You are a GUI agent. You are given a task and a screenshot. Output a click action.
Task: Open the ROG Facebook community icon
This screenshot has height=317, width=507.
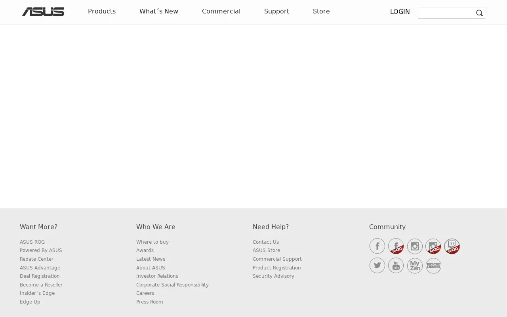tap(396, 246)
